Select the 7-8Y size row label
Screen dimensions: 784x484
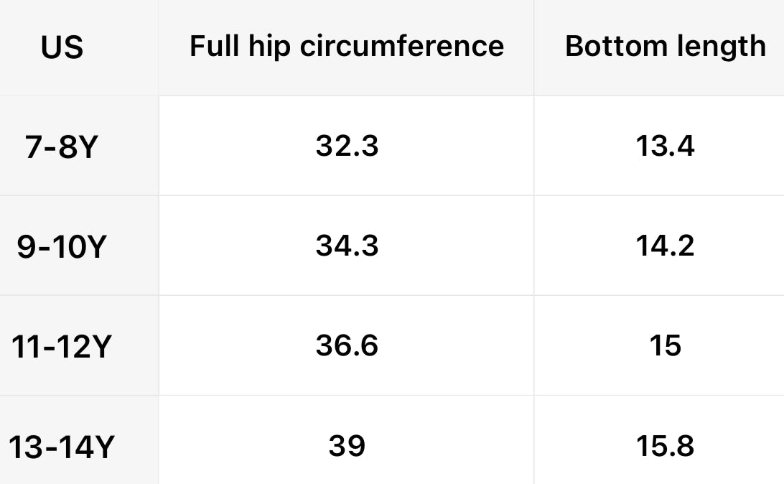pos(60,147)
